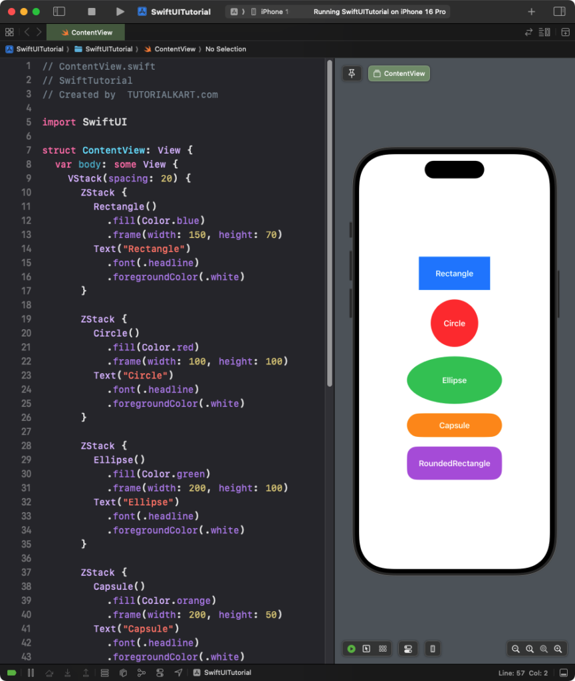The image size is (575, 681).
Task: Tap the blue Rectangle shape in preview
Action: point(454,273)
